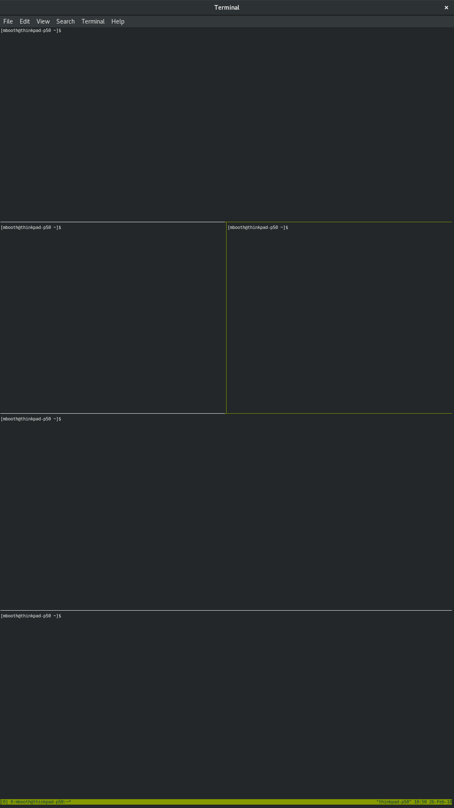The width and height of the screenshot is (454, 808).
Task: Open the Edit menu
Action: (25, 21)
